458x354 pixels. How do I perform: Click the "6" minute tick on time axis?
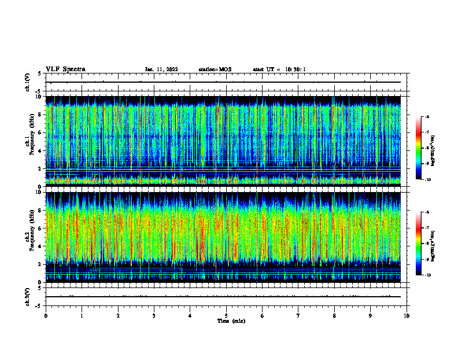263,316
